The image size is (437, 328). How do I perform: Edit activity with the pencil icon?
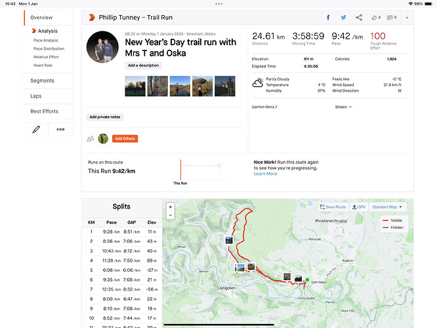(36, 130)
